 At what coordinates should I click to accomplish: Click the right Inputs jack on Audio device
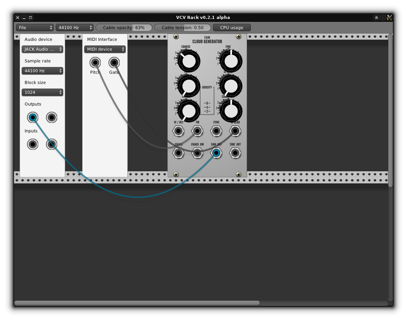52,144
